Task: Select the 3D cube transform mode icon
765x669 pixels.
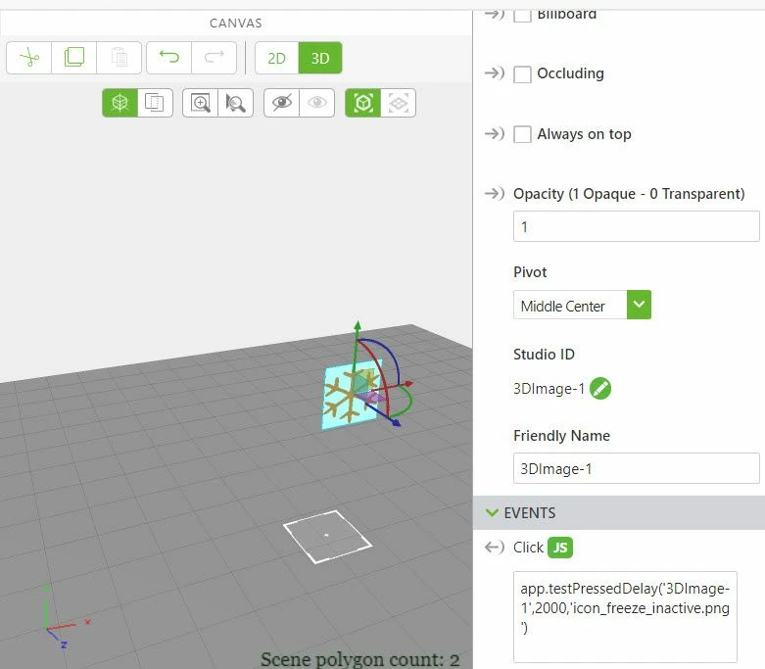Action: (x=120, y=103)
